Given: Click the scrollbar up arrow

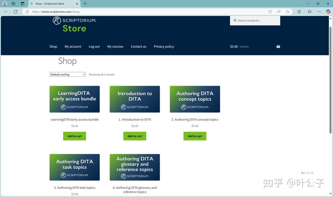Looking at the screenshot, I should click(x=330, y=18).
